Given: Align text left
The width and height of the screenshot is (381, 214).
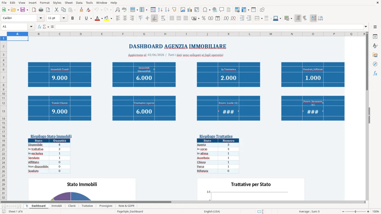Looking at the screenshot, I should coord(118,18).
